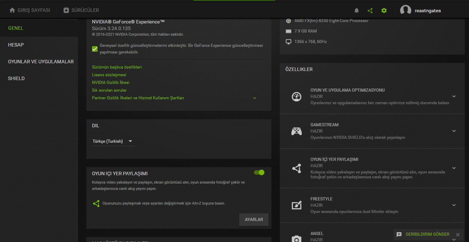Switch to the Sürücüler tab
The image size is (469, 242).
tap(81, 10)
